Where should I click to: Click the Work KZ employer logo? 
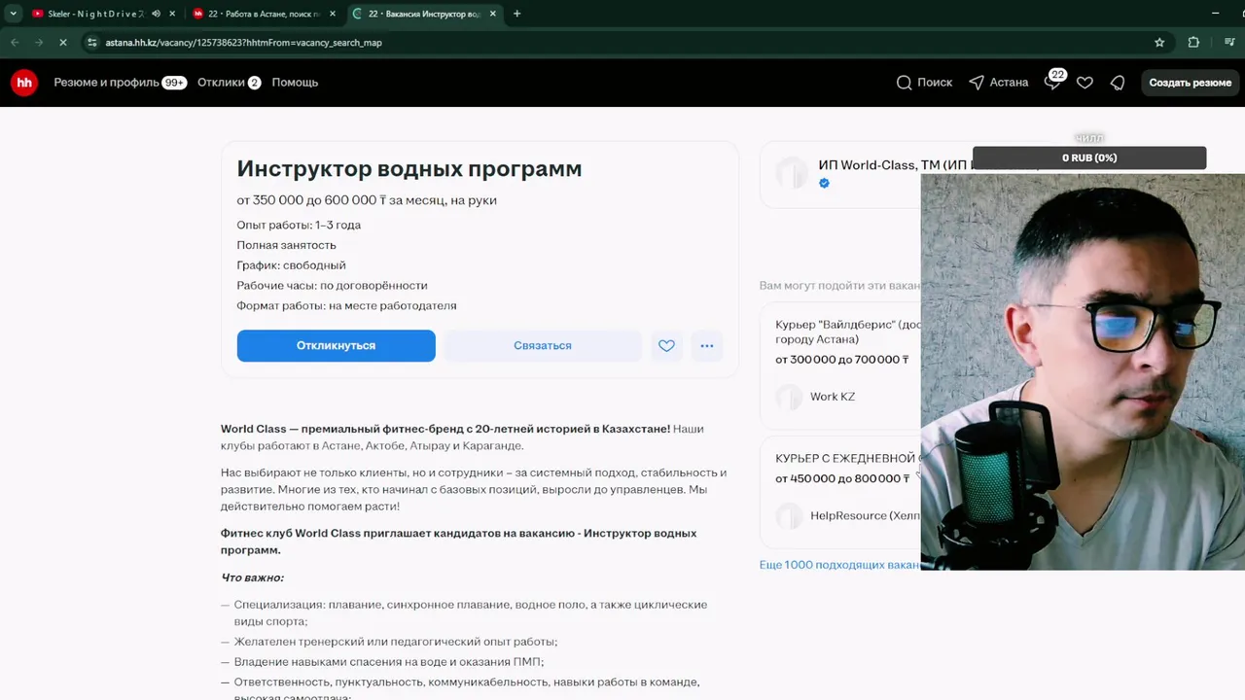pos(789,397)
